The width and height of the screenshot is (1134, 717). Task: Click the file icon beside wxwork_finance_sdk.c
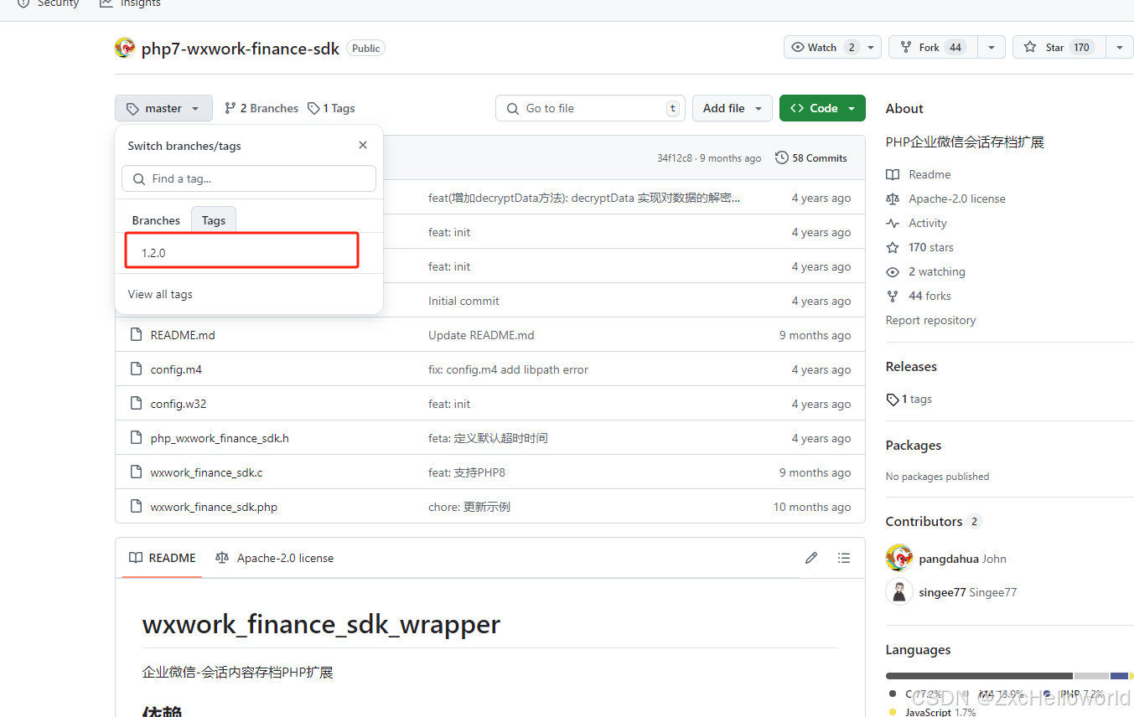[x=137, y=472]
